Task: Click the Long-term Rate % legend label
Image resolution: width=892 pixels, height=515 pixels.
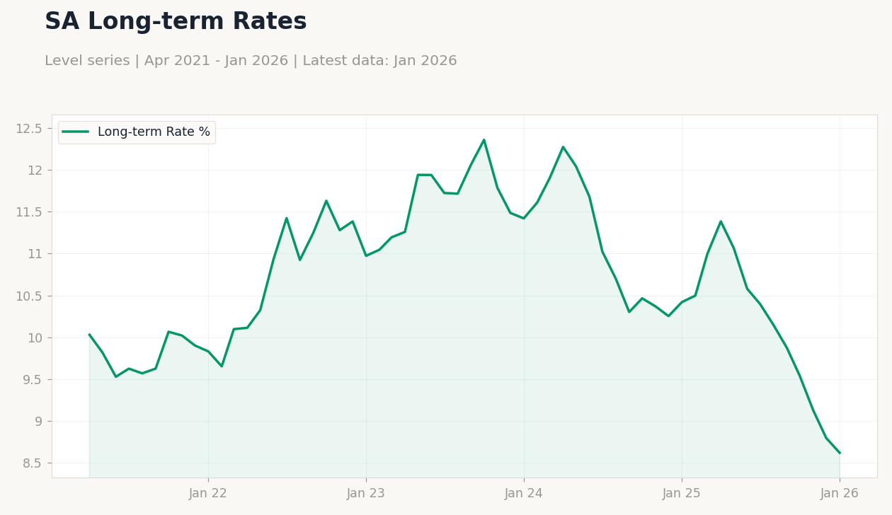Action: point(154,132)
